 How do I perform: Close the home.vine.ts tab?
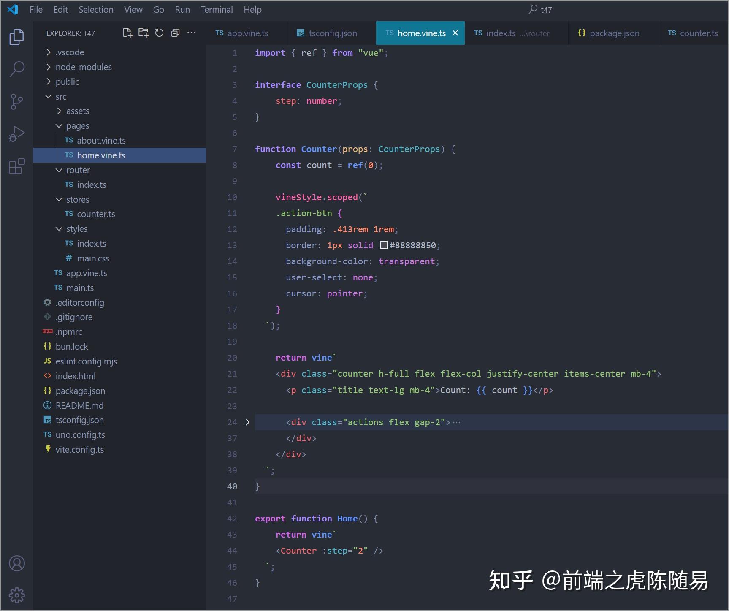pyautogui.click(x=455, y=33)
